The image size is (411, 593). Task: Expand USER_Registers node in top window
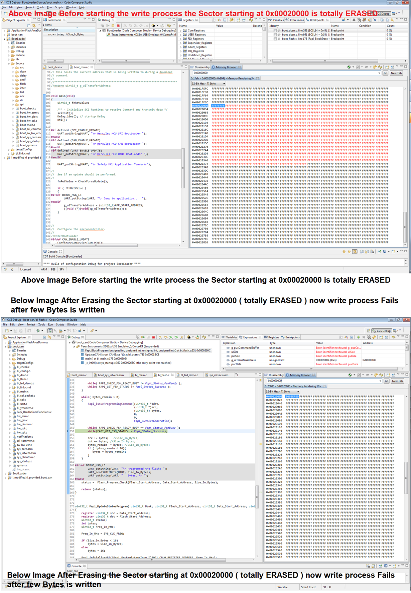click(x=181, y=34)
